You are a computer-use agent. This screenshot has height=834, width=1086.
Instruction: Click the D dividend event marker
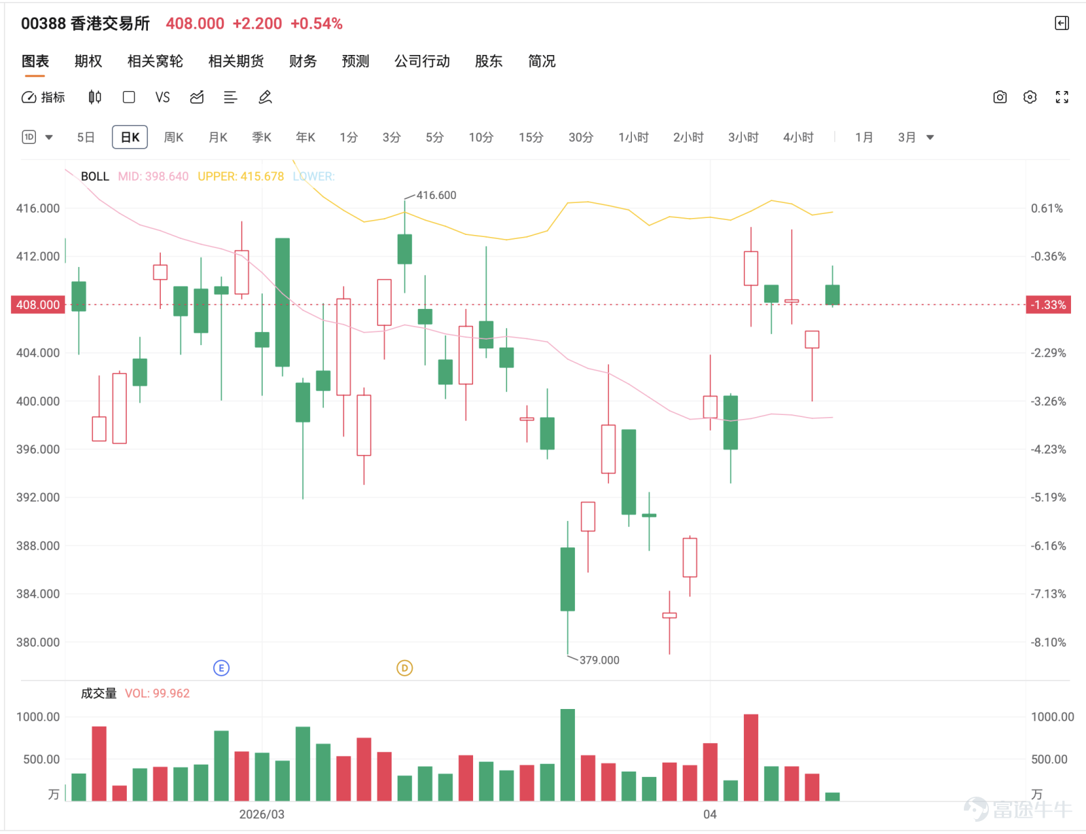405,668
